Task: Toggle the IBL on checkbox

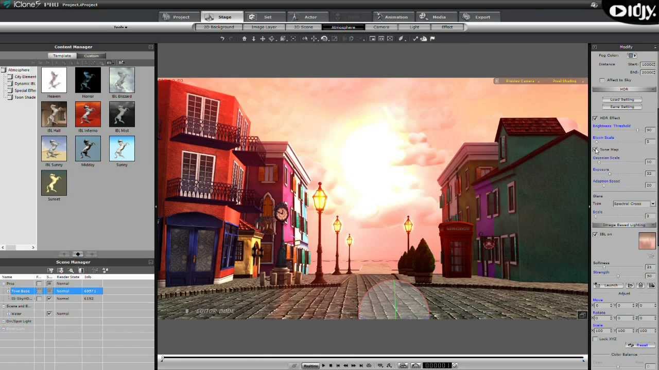Action: [x=595, y=234]
